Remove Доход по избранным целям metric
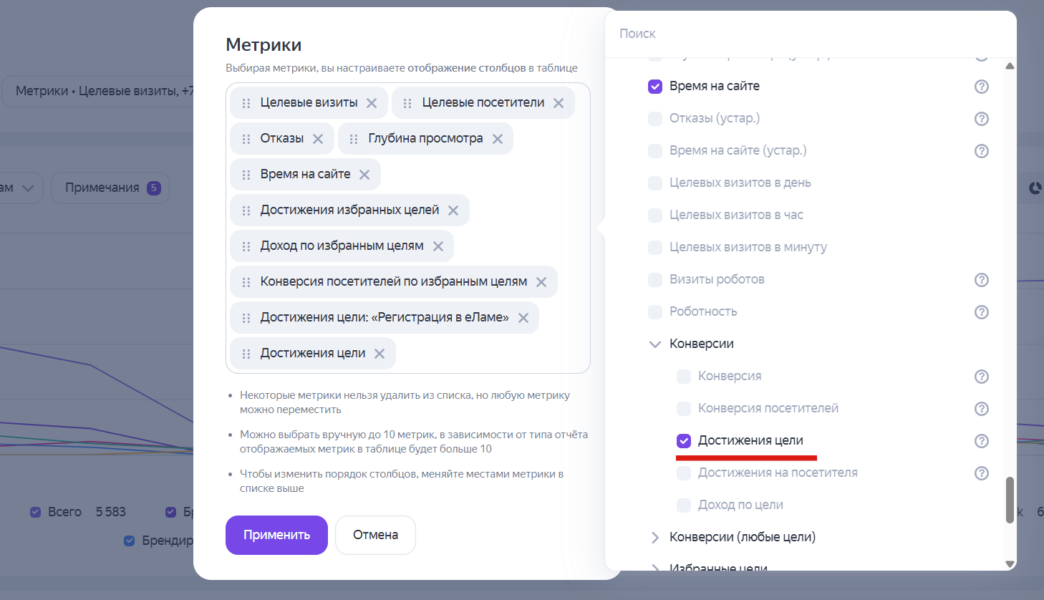Image resolution: width=1044 pixels, height=600 pixels. point(438,246)
